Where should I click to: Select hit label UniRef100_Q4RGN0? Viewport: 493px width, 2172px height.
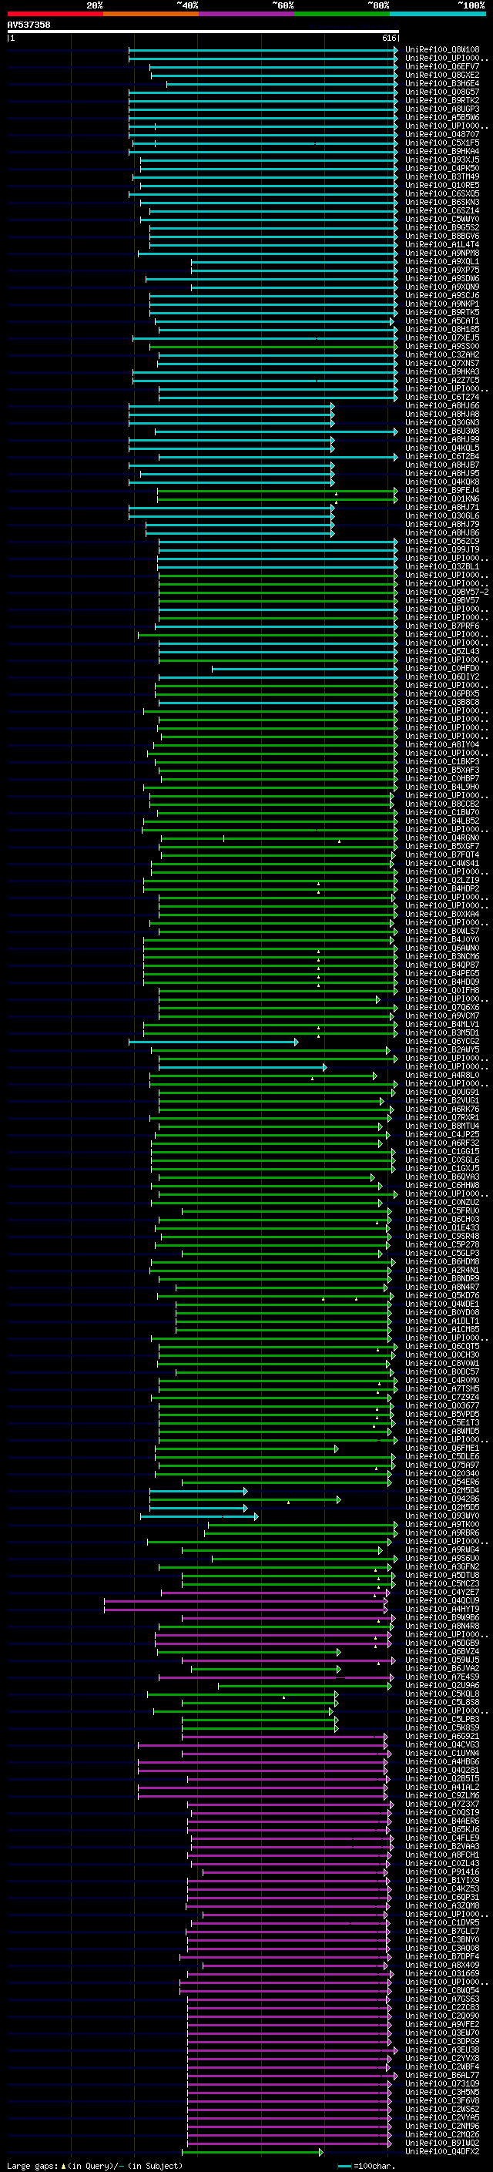(x=441, y=838)
